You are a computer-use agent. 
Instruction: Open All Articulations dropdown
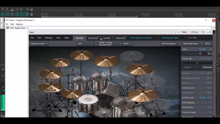click(x=170, y=44)
